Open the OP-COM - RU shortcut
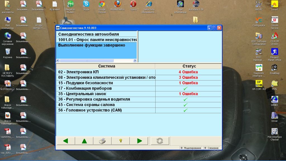 (259, 85)
